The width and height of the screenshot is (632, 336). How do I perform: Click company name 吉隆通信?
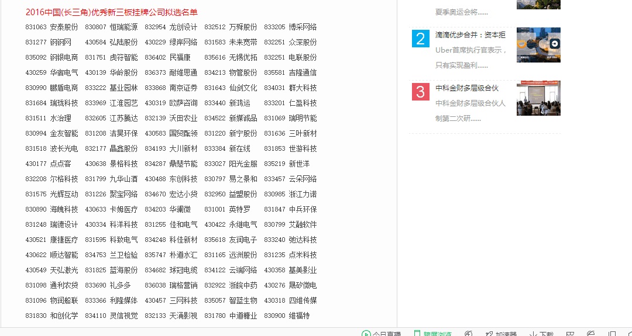point(303,73)
